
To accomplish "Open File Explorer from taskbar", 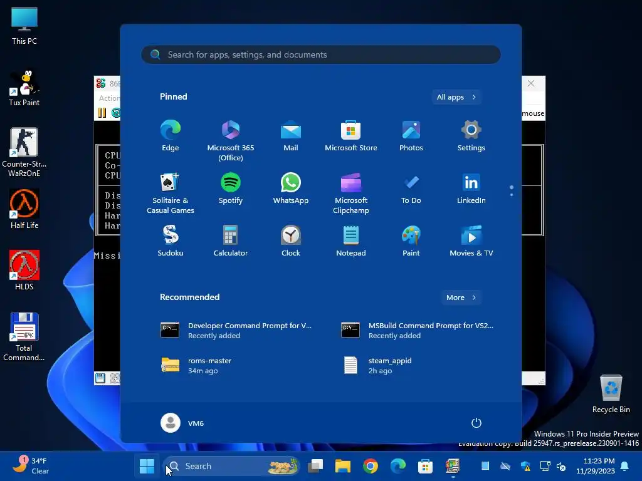I will pos(343,466).
